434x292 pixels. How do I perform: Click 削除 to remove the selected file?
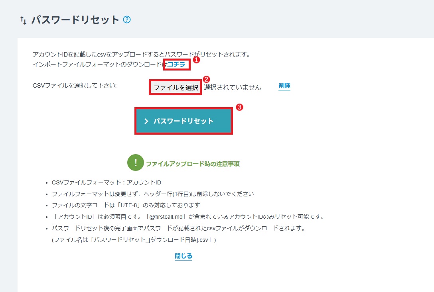pyautogui.click(x=284, y=86)
